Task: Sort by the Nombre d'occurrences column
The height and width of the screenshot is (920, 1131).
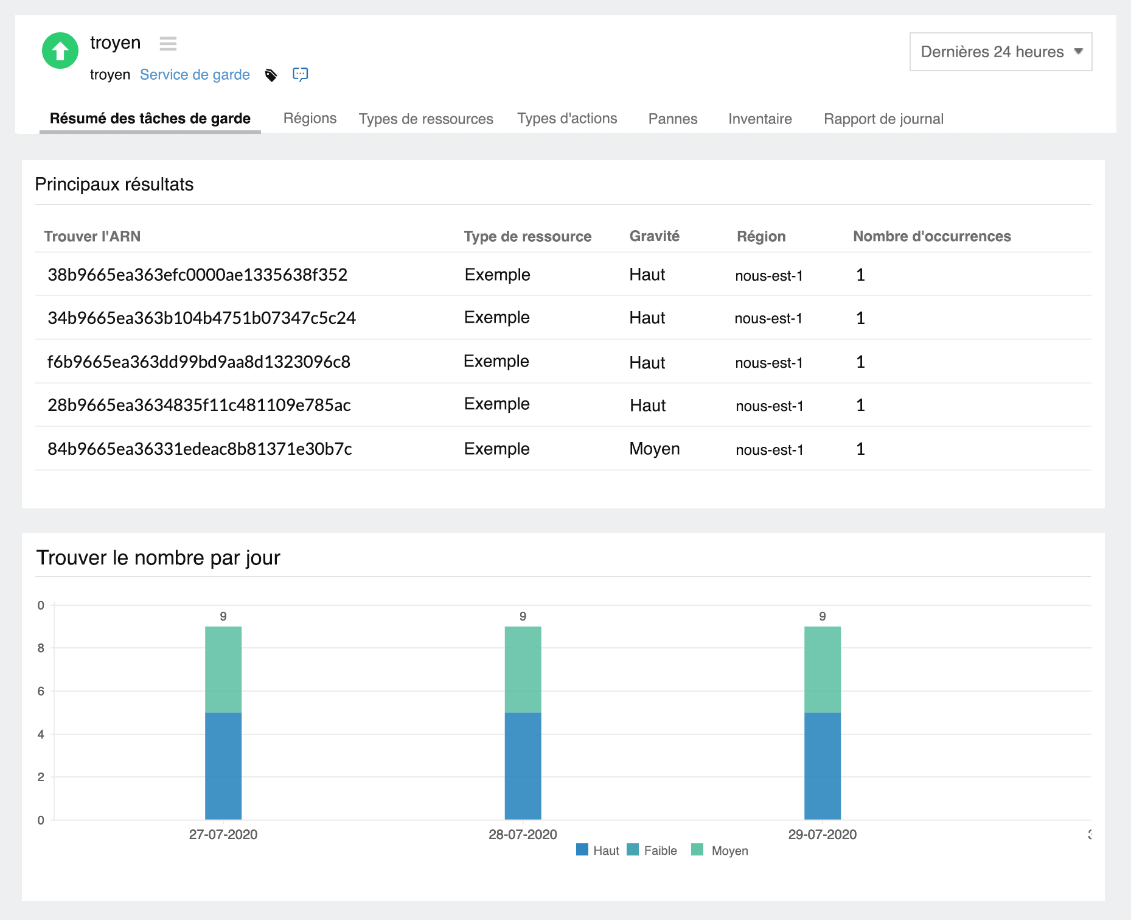Action: coord(931,236)
